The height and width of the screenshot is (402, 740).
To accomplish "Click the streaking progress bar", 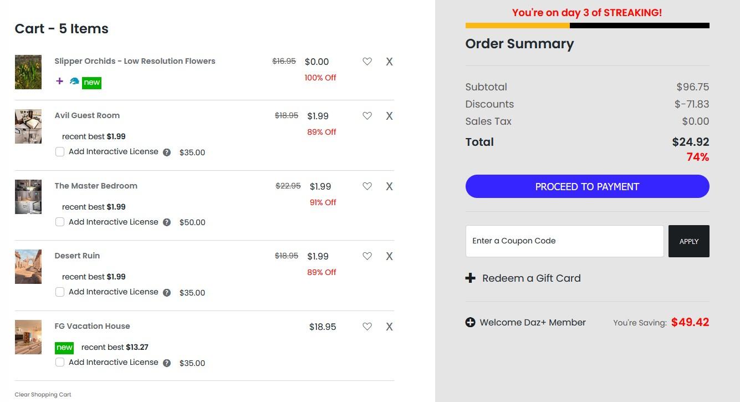I will point(587,26).
